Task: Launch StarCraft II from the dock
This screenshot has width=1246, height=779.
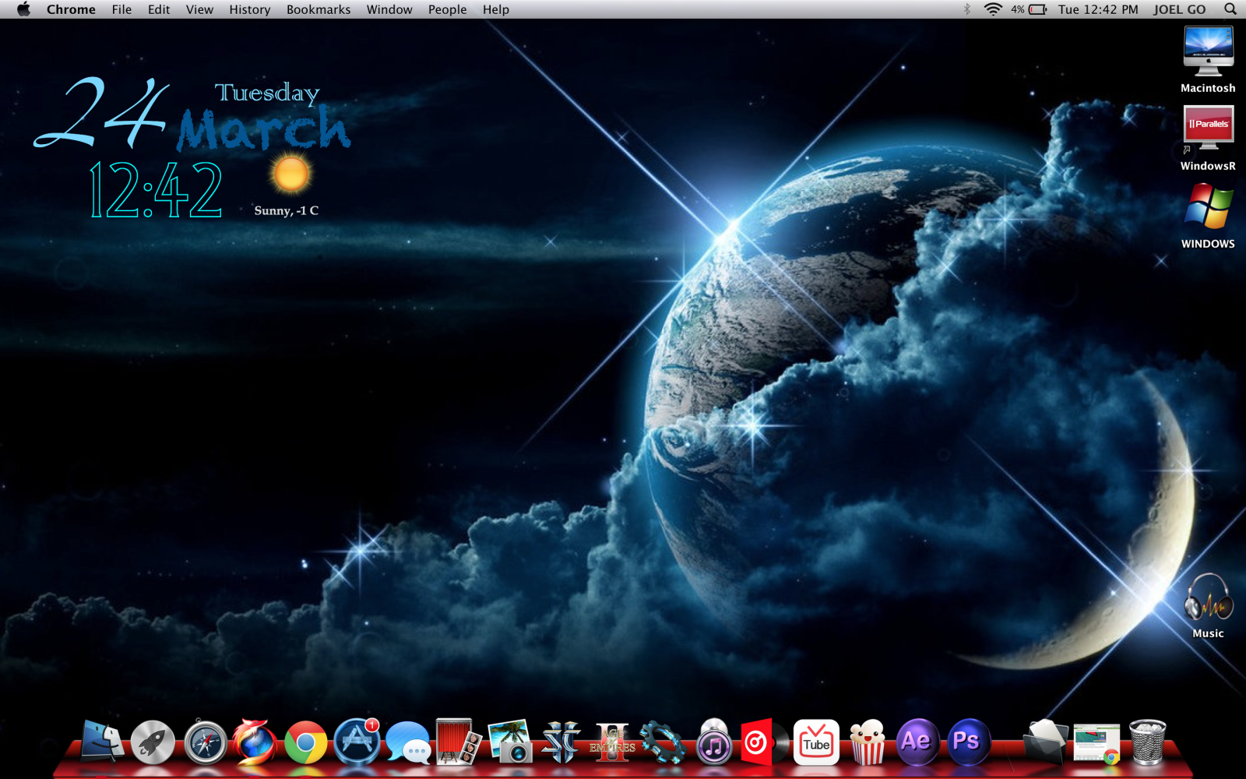Action: pyautogui.click(x=561, y=741)
